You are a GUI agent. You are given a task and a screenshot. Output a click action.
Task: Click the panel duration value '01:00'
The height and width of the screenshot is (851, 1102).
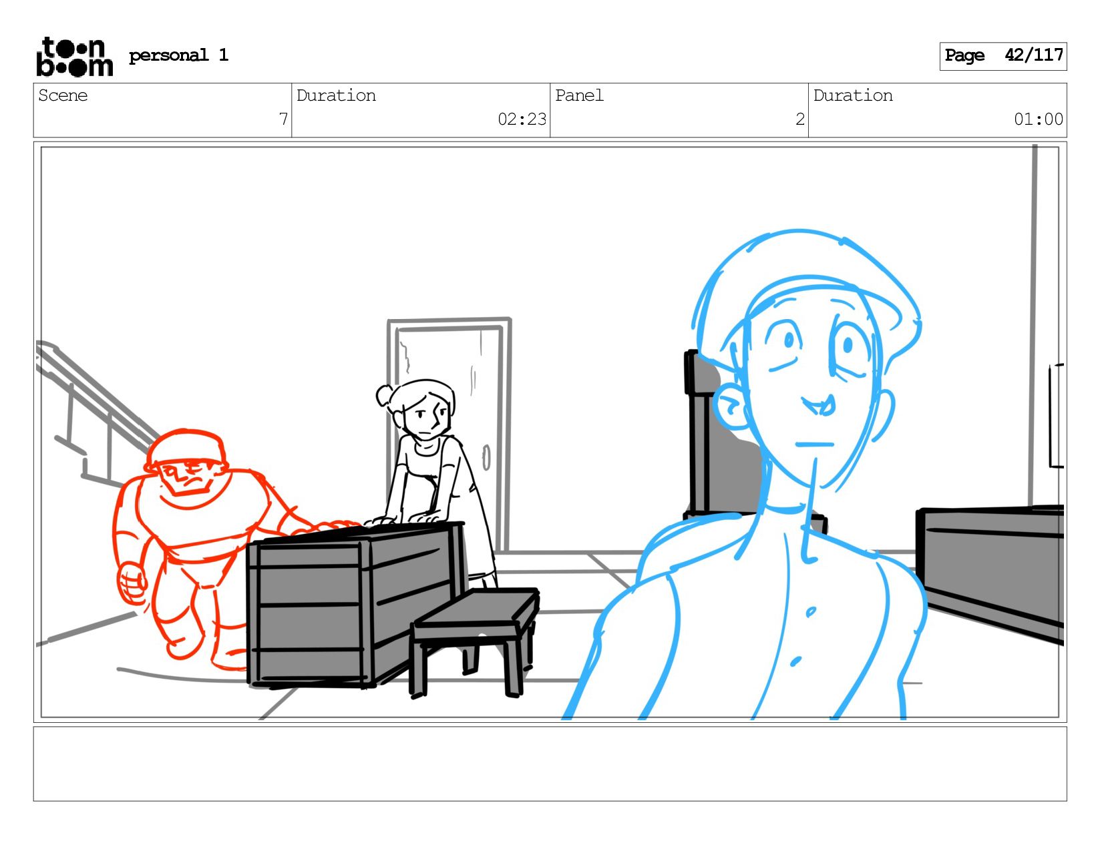(x=1039, y=119)
